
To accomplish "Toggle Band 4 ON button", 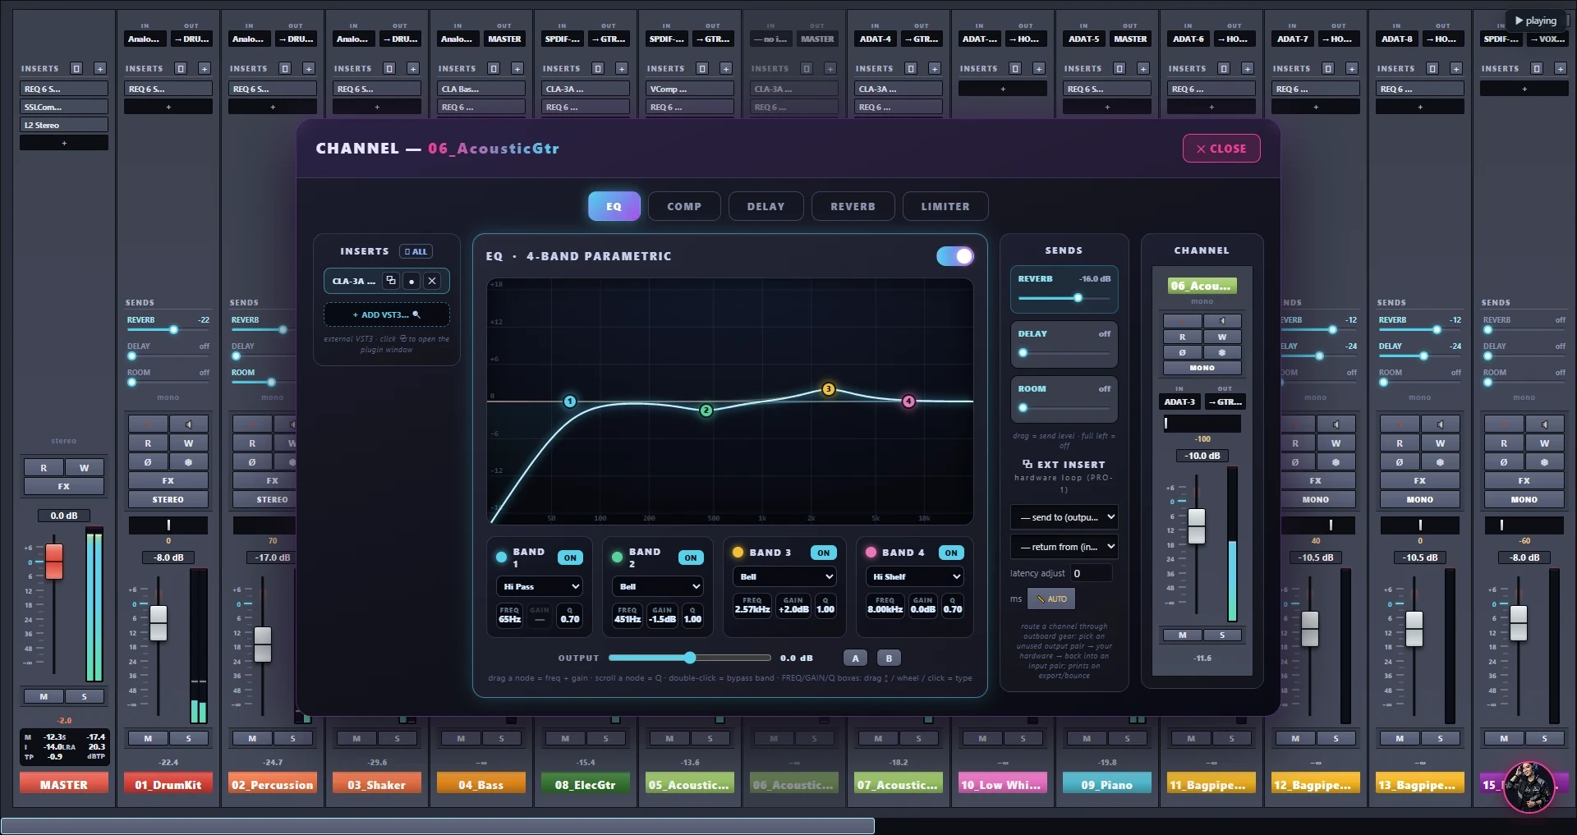I will (x=951, y=553).
